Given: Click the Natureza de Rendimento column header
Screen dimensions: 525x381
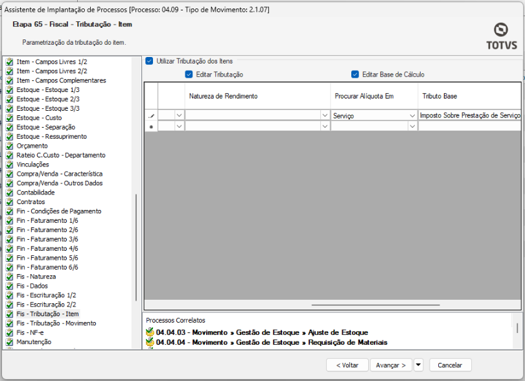Looking at the screenshot, I should [257, 96].
